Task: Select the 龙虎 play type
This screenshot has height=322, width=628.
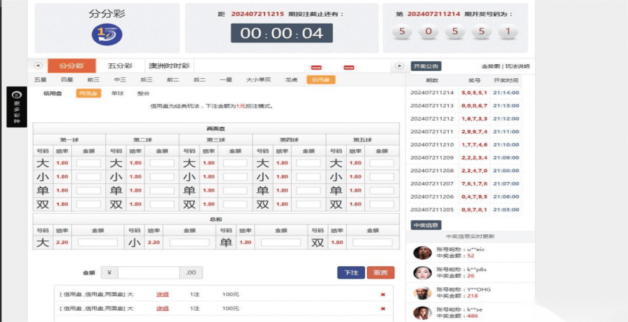Action: (291, 80)
